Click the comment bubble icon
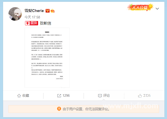This screenshot has width=167, height=119. point(100,96)
